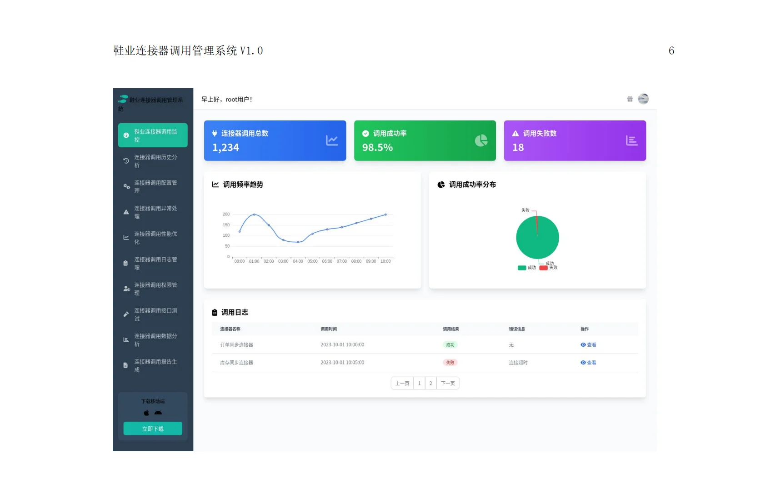Click the pen icon beside 连接器调用接口测试
The image size is (771, 479).
pyautogui.click(x=125, y=313)
